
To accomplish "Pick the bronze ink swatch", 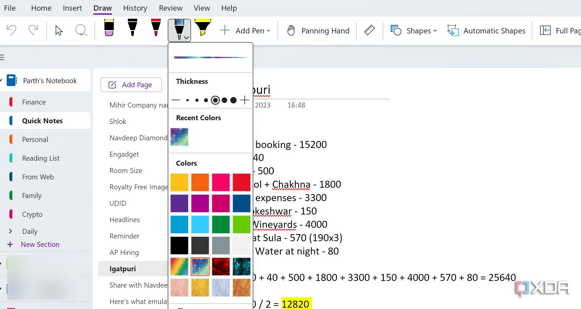I will point(242,288).
